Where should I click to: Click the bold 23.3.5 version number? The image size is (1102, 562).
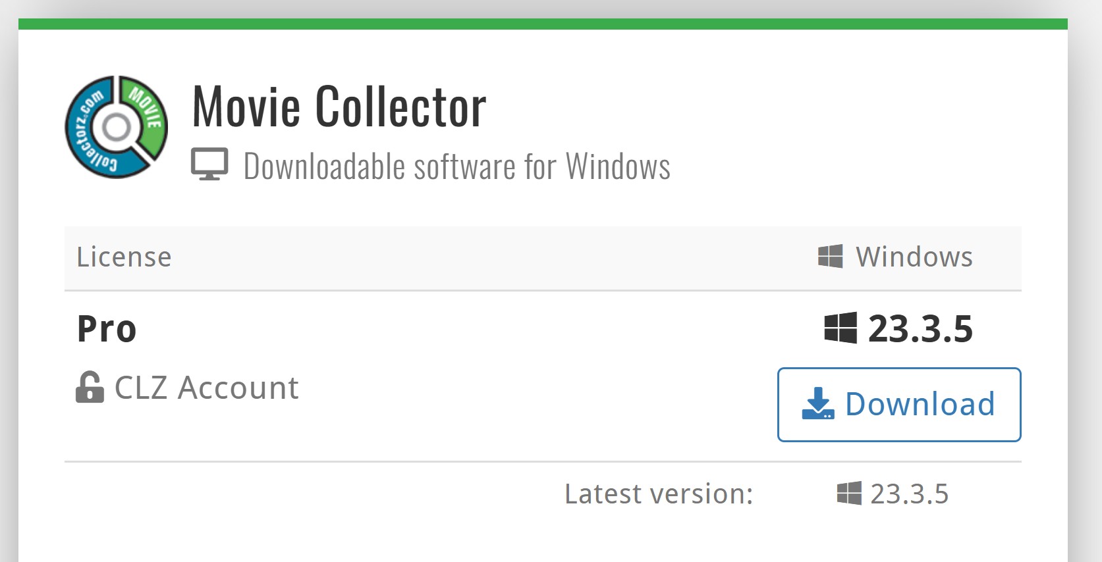pyautogui.click(x=920, y=328)
